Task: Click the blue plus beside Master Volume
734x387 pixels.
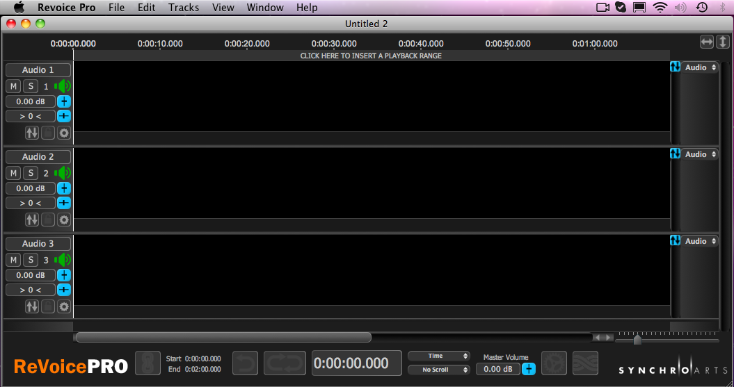Action: [x=529, y=369]
